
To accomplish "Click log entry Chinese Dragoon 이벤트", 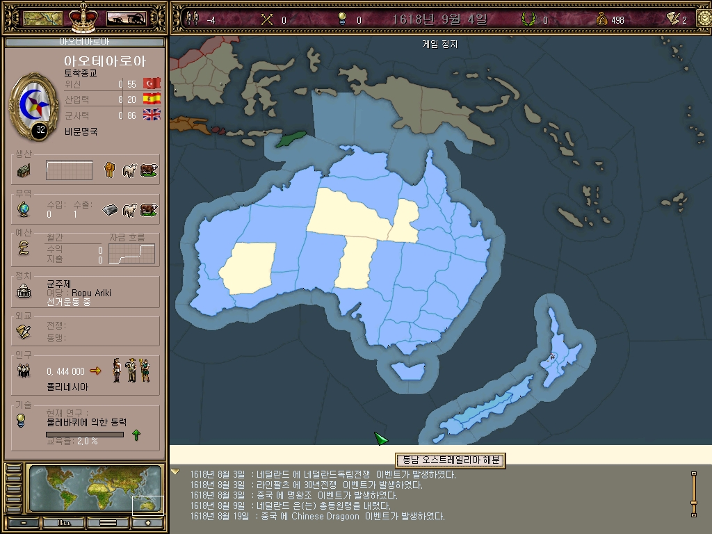I will (x=317, y=517).
